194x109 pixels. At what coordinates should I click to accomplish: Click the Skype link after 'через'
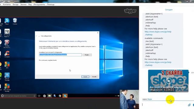(149, 99)
